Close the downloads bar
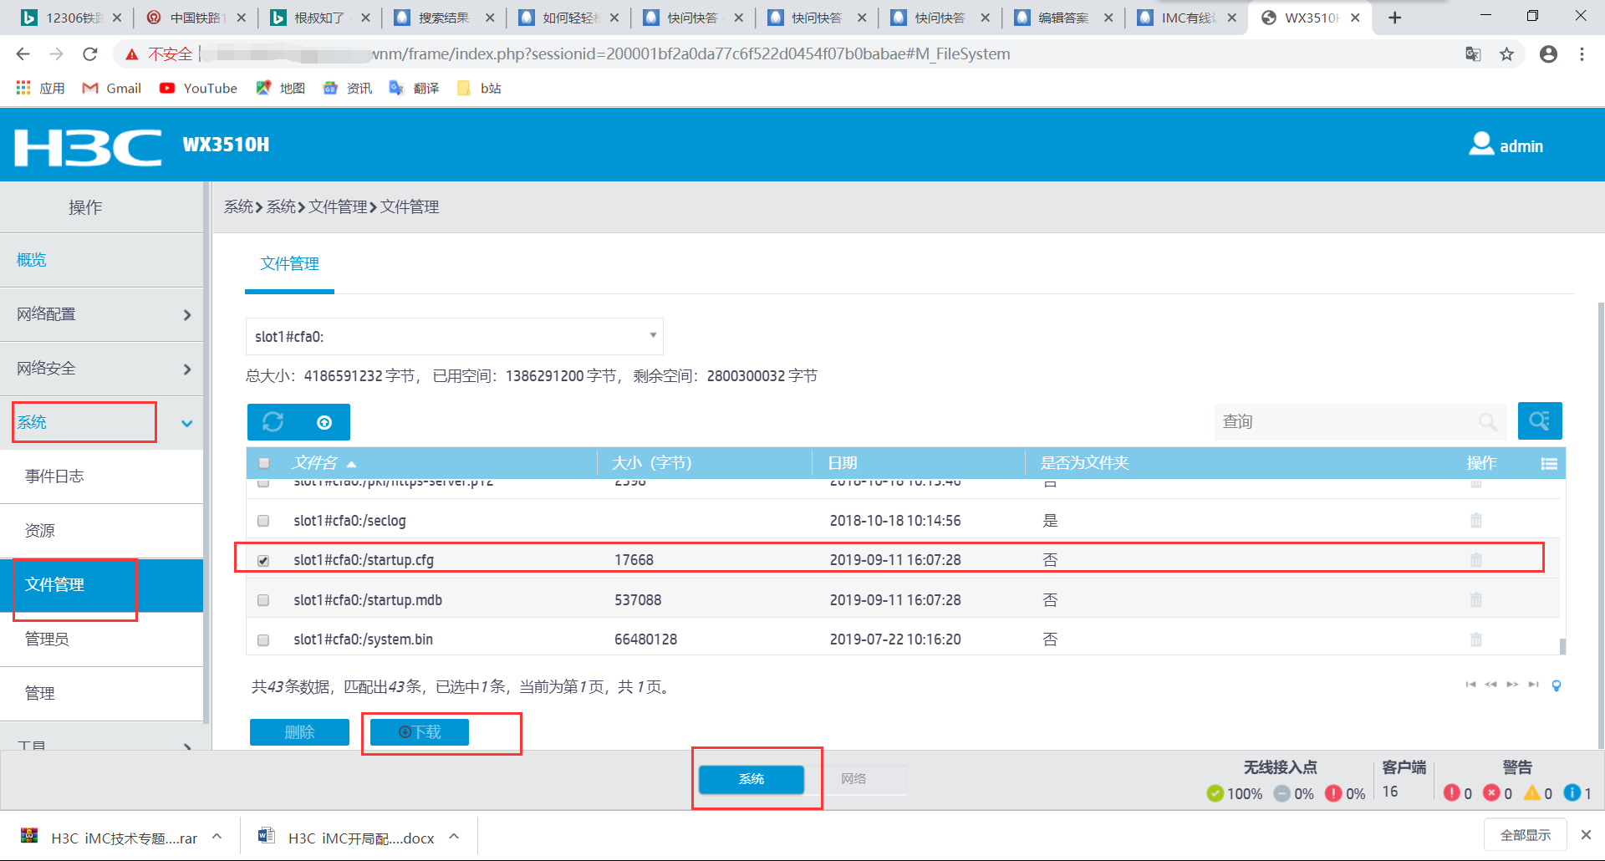The width and height of the screenshot is (1605, 861). (1585, 835)
